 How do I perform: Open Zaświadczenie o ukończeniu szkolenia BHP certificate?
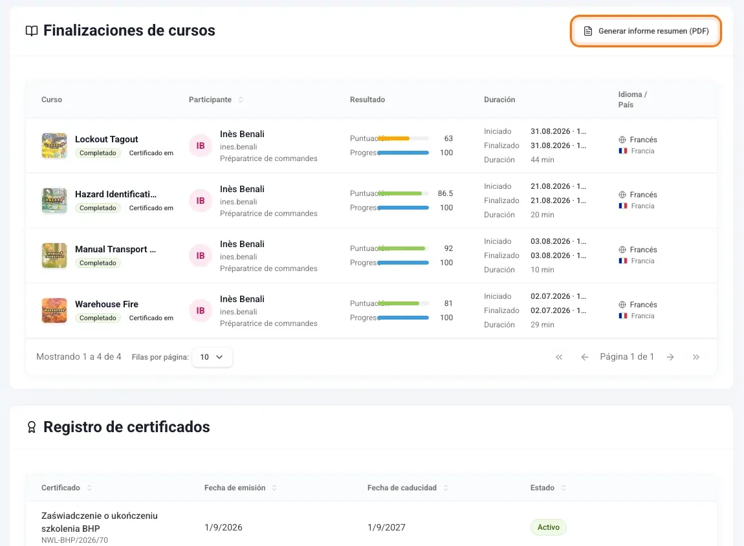pyautogui.click(x=99, y=522)
